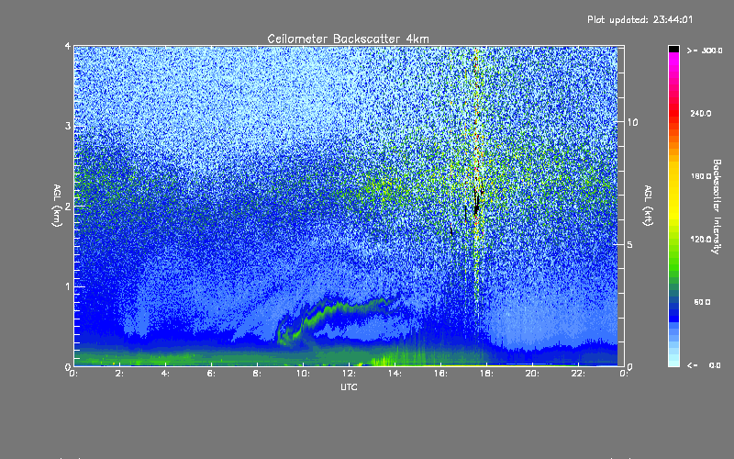Click the '<= 0.0' colorbar minimum label

tap(704, 365)
